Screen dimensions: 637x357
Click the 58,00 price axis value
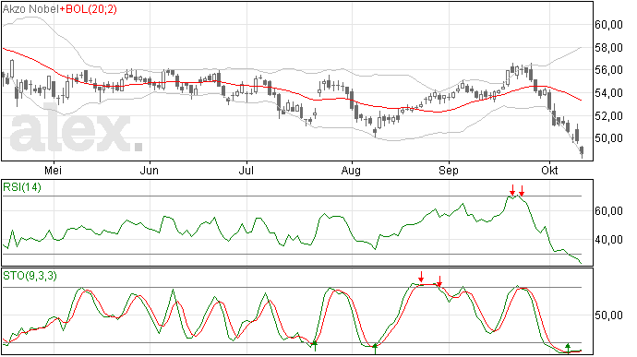608,48
